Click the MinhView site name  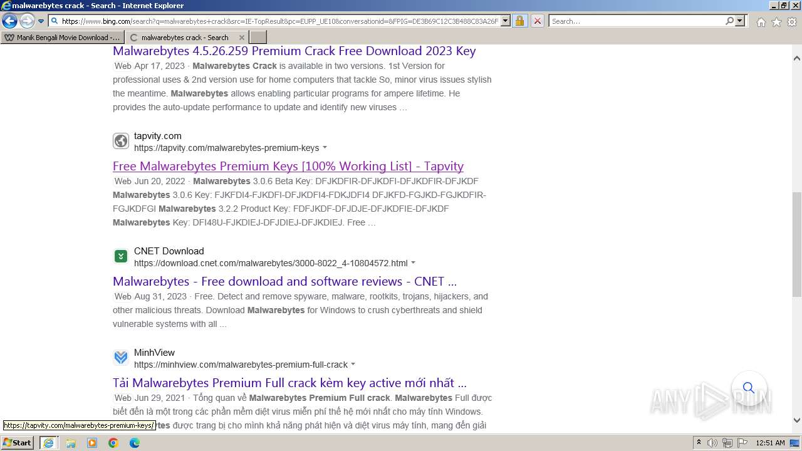[154, 353]
